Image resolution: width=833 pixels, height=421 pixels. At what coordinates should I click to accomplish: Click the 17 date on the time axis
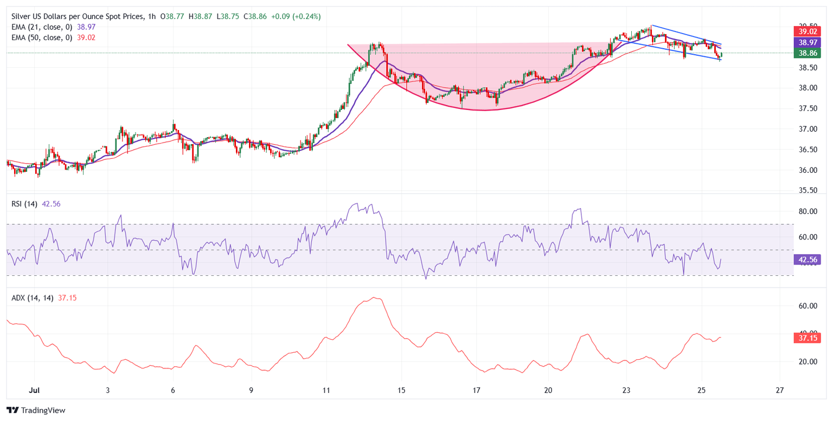click(x=476, y=390)
